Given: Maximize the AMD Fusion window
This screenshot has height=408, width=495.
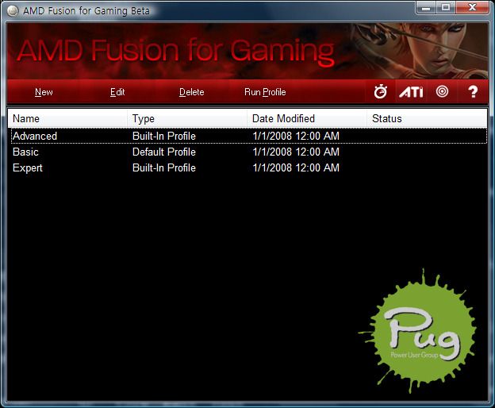Looking at the screenshot, I should [x=446, y=7].
